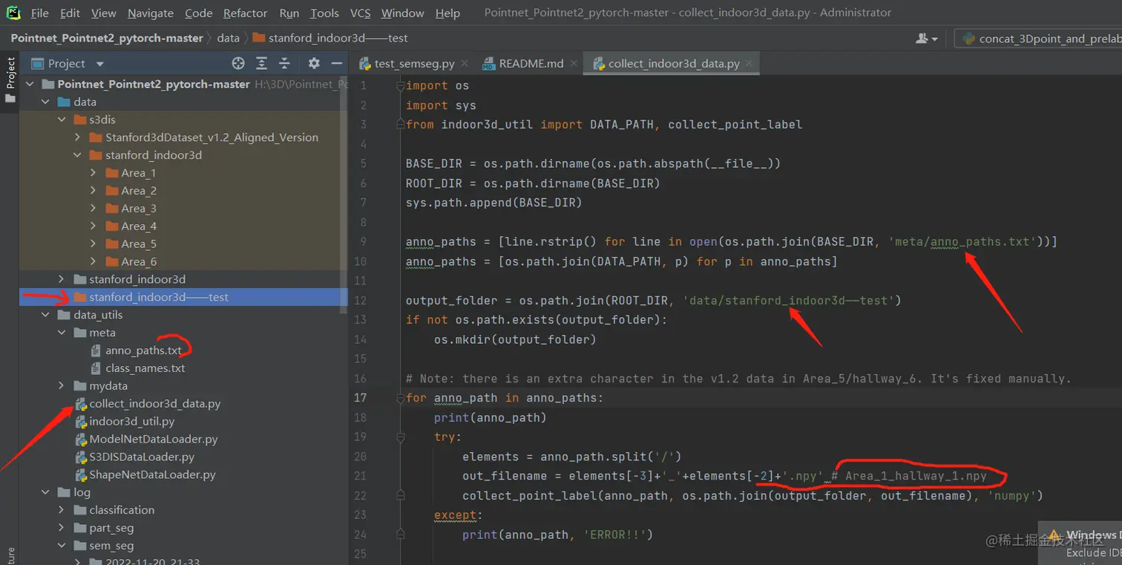Open the Refactor menu
The height and width of the screenshot is (565, 1122).
[245, 13]
